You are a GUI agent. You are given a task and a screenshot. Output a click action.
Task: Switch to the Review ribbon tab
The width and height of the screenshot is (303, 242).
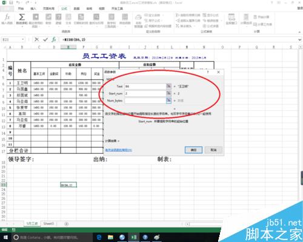coord(89,8)
